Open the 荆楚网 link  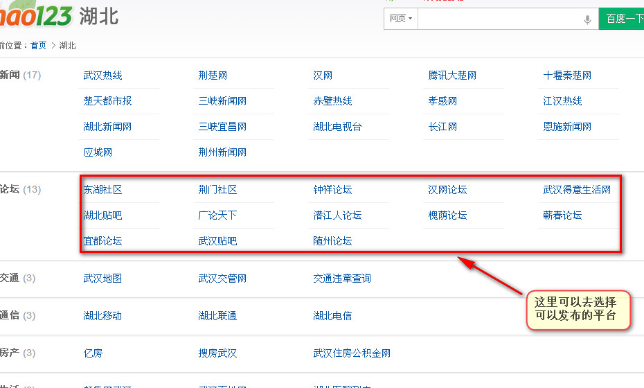tap(213, 76)
